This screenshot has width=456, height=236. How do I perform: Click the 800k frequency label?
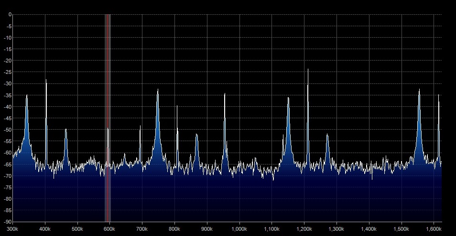click(x=174, y=229)
